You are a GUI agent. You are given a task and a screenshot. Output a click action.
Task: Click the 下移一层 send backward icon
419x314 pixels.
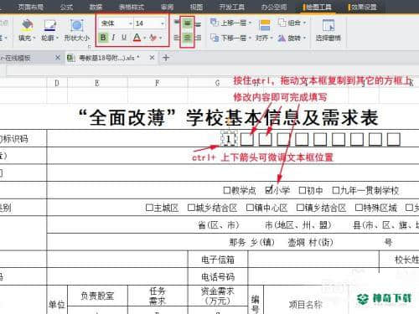click(x=215, y=38)
